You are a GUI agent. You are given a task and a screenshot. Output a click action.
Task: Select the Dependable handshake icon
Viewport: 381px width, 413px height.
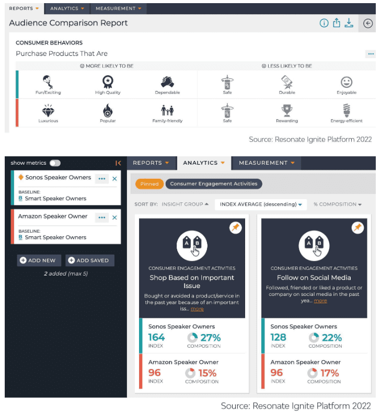[167, 82]
